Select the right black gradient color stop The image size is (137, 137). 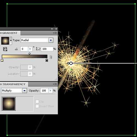pos(47,60)
